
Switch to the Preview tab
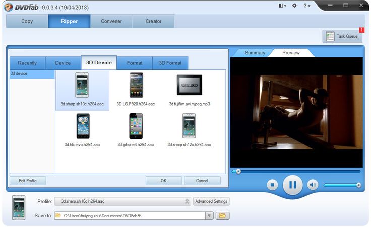click(x=291, y=53)
